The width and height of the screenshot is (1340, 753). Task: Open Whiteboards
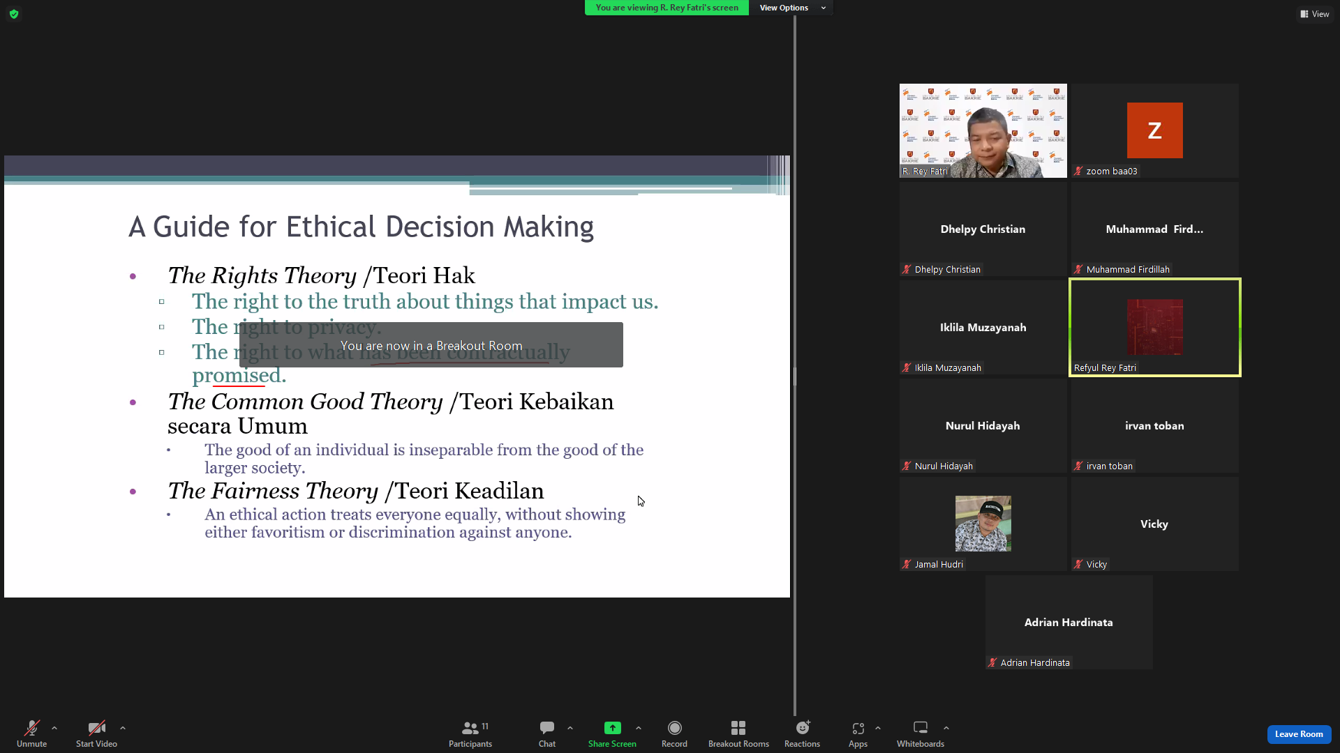pyautogui.click(x=921, y=733)
